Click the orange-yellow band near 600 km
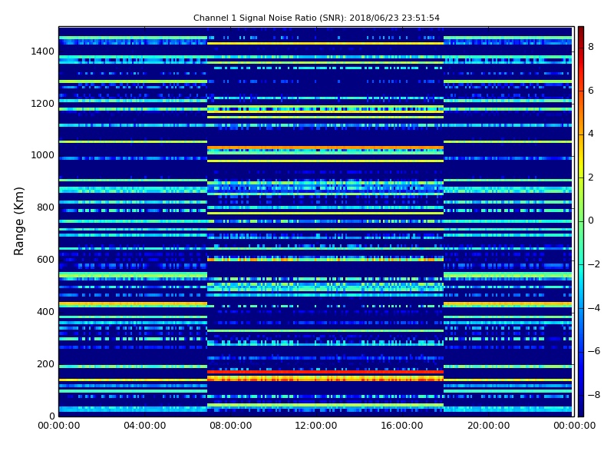Image resolution: width=614 pixels, height=461 pixels. (325, 259)
